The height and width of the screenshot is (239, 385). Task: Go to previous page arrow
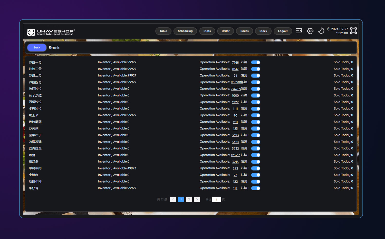coord(173,200)
